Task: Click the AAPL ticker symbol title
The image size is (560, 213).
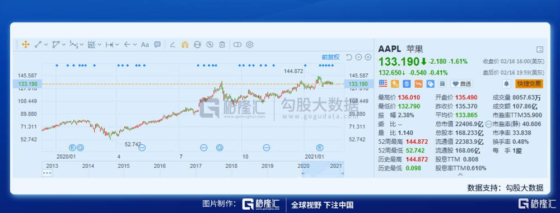Action: pyautogui.click(x=390, y=49)
